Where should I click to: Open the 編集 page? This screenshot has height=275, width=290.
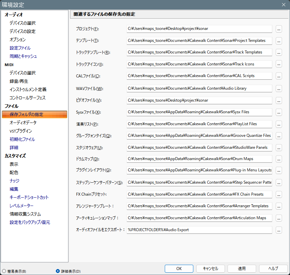click(x=14, y=189)
